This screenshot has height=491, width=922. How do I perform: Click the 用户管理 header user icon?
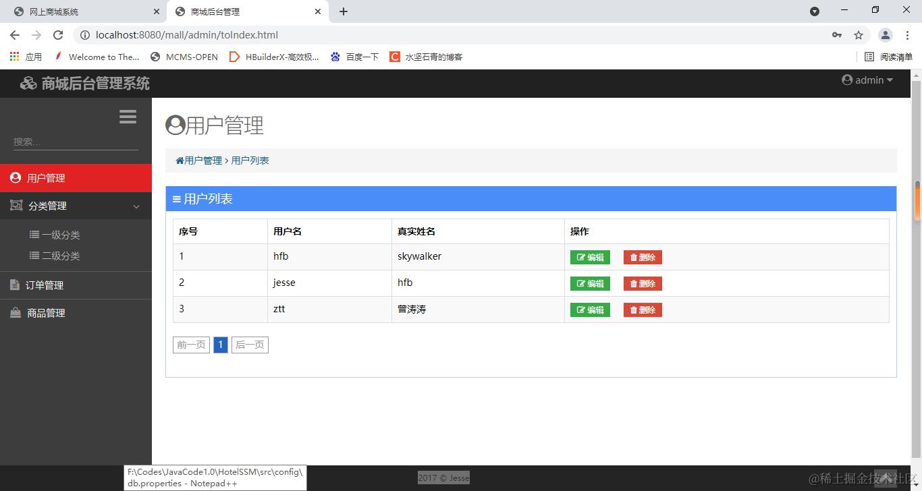click(x=175, y=124)
